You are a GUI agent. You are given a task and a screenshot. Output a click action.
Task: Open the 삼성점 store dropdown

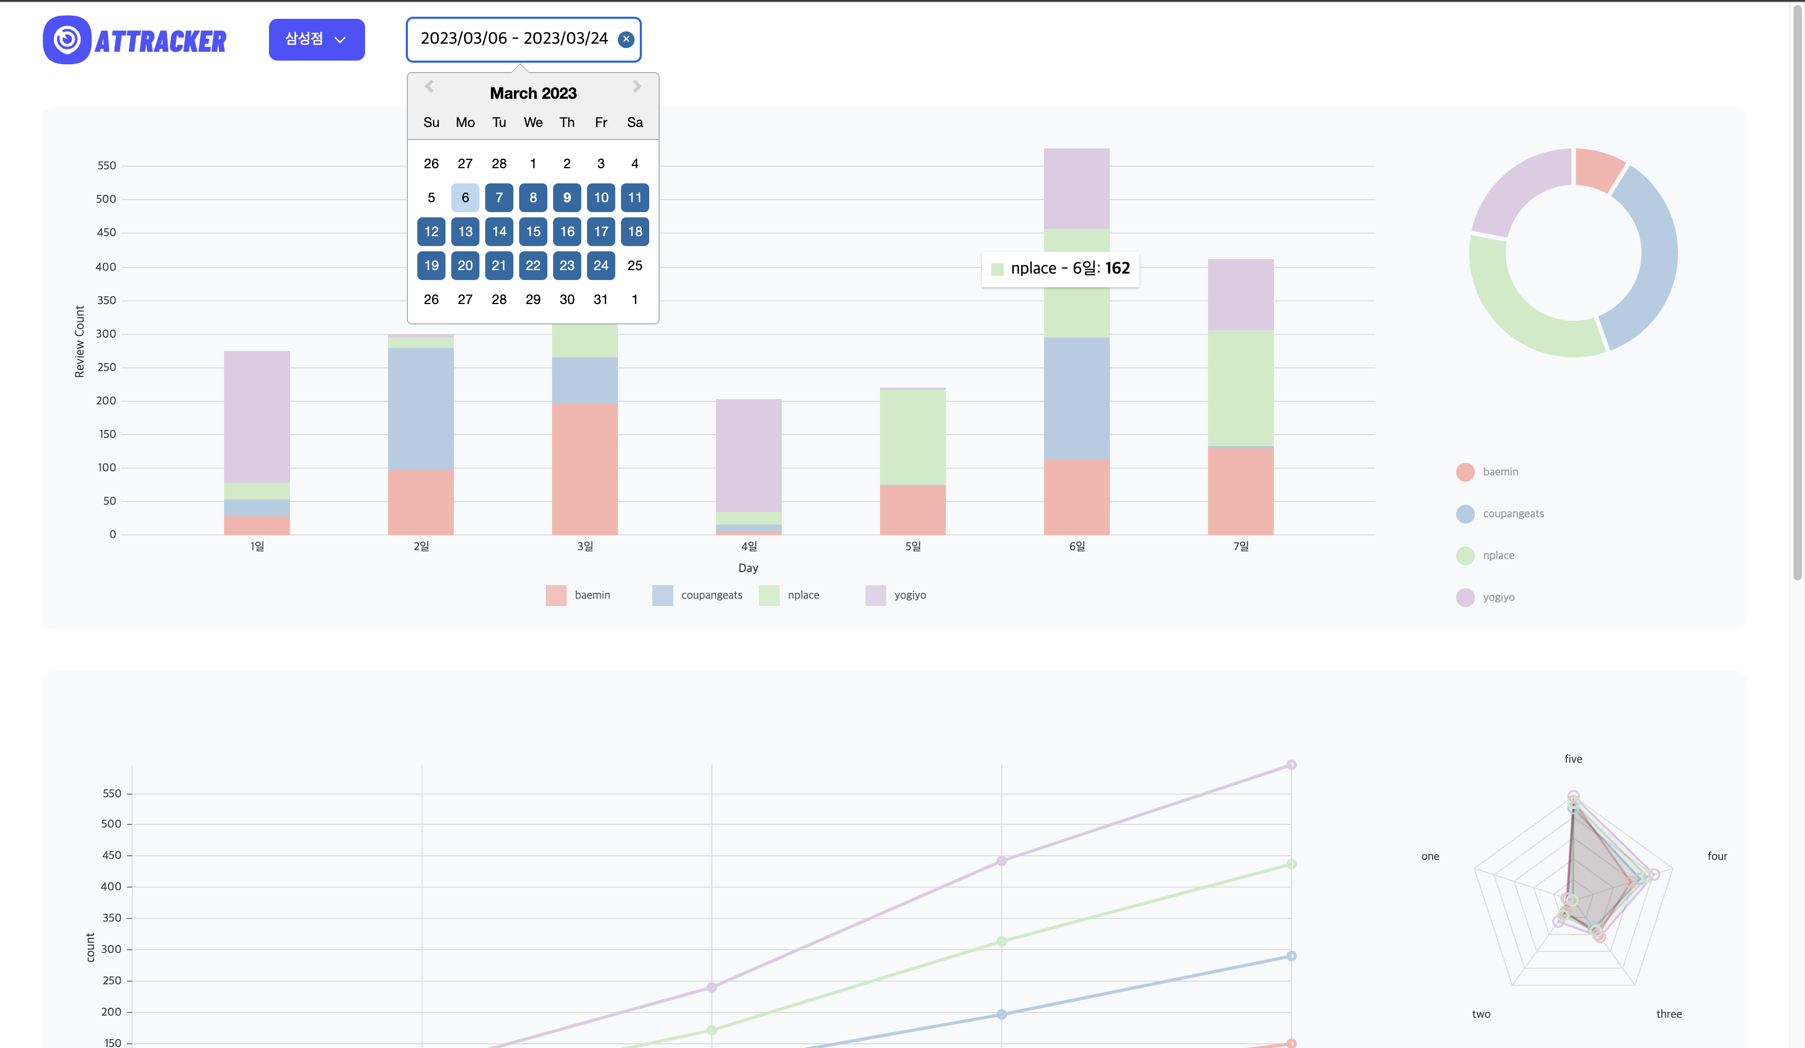pos(317,39)
